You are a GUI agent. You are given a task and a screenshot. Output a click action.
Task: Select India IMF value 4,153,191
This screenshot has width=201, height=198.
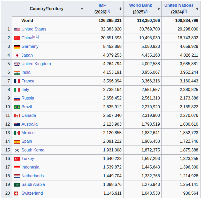[x=112, y=72]
